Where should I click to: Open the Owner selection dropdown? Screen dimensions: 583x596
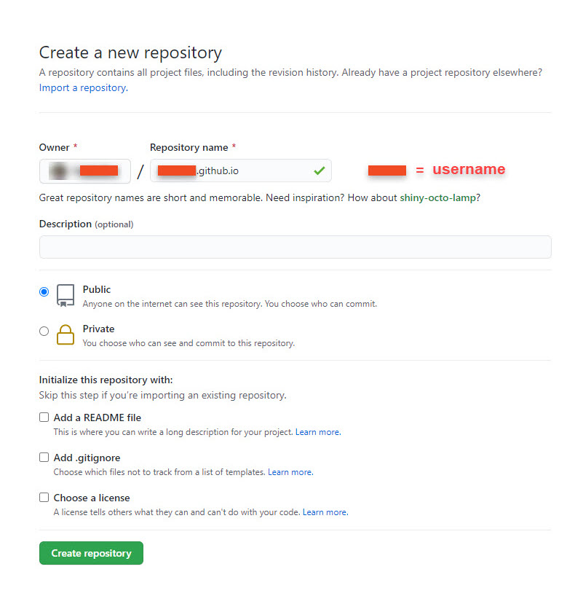click(x=85, y=170)
